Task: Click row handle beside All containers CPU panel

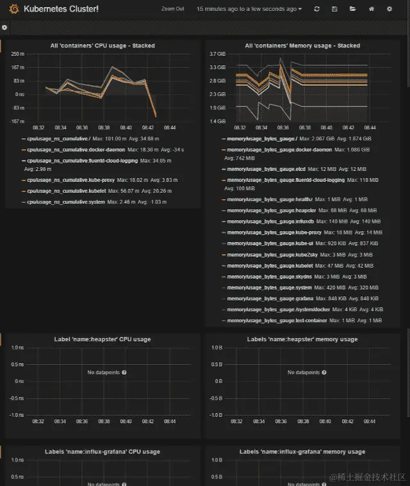Action: pyautogui.click(x=1, y=46)
